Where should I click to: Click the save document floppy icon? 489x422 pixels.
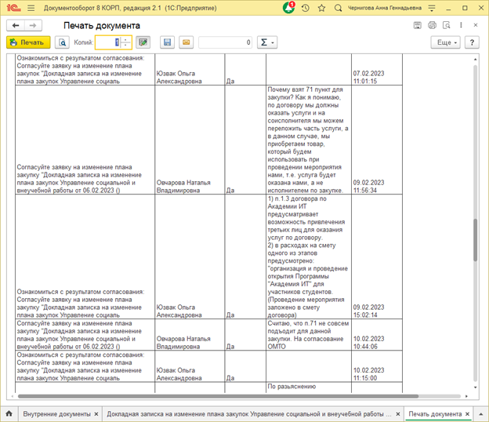tap(167, 42)
